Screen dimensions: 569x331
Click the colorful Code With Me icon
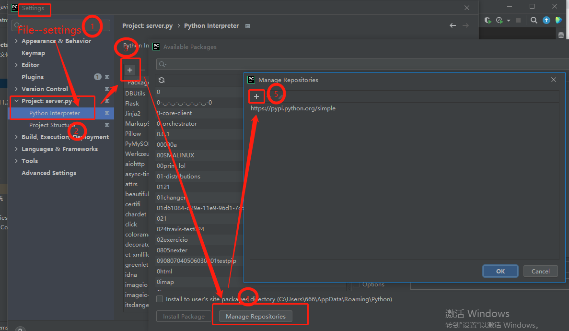tap(558, 20)
